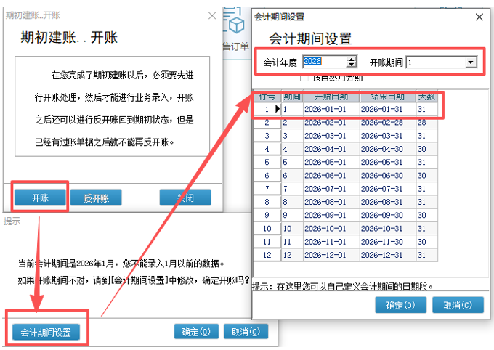Click the 会计年度 year input field
The width and height of the screenshot is (494, 350).
[x=324, y=63]
